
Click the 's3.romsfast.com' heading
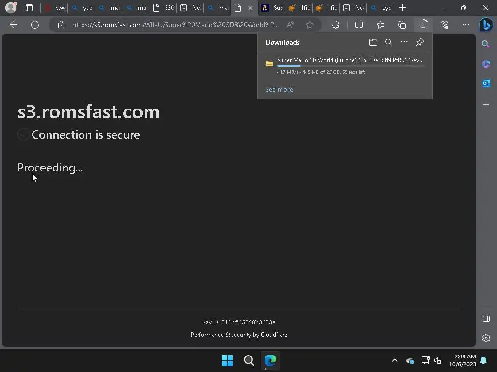tap(88, 112)
